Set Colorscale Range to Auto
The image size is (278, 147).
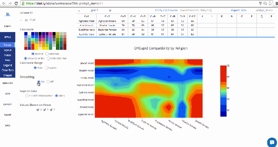click(35, 68)
